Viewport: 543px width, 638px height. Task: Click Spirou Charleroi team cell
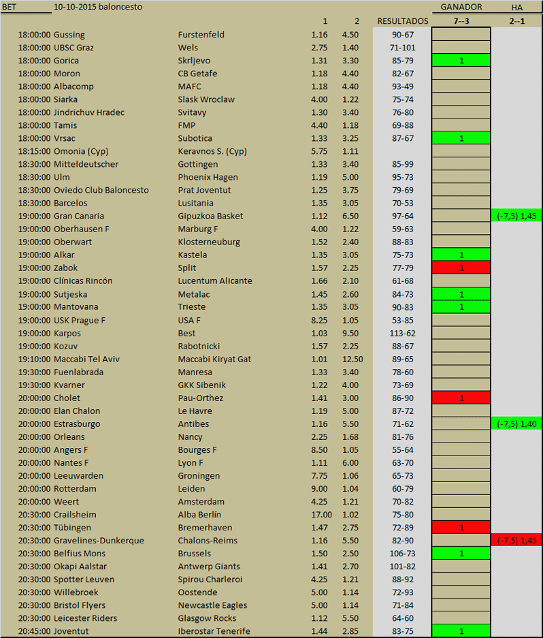pyautogui.click(x=210, y=579)
